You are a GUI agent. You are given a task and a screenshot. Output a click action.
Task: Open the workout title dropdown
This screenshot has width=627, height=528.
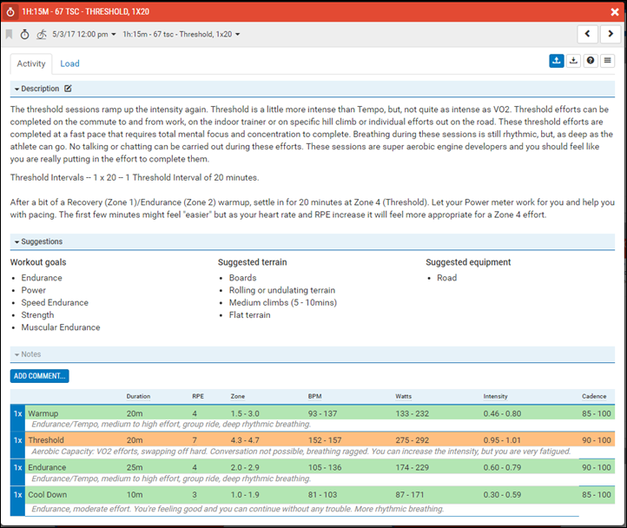[x=181, y=35]
